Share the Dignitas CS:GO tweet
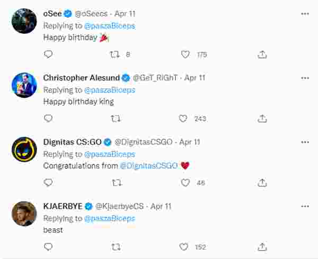This screenshot has height=259, width=318. pos(262,183)
